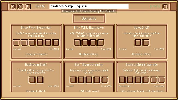Select Backroom Shelf level II box
Viewport: 178px width, 100px height.
pos(40,80)
